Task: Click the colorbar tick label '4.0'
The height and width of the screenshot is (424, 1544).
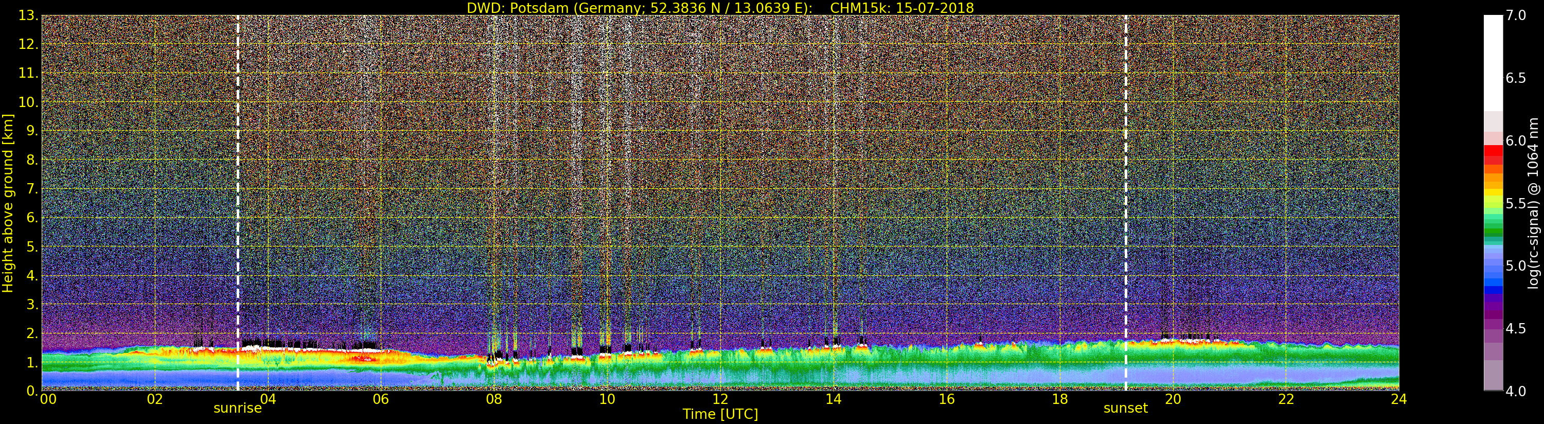Action: tap(1516, 391)
